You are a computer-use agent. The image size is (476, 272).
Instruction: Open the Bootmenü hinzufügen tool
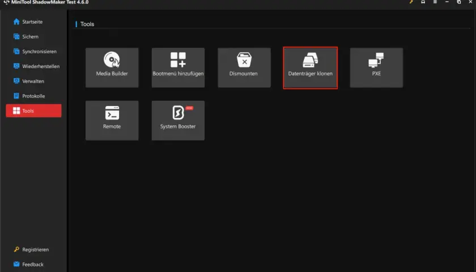tap(178, 67)
